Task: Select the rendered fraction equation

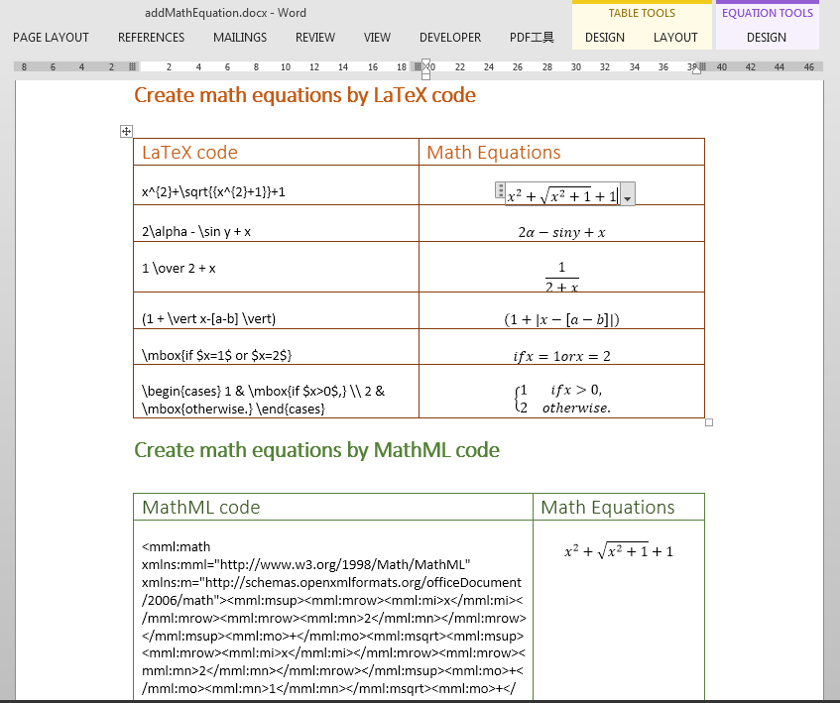Action: point(561,275)
